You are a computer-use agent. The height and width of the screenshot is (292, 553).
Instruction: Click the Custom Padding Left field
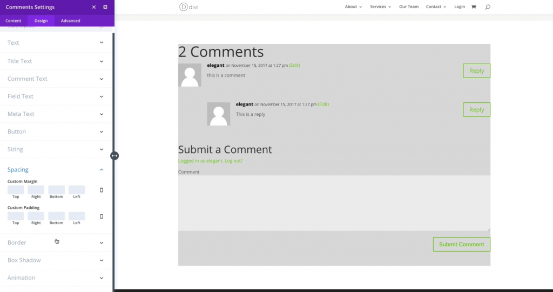[x=77, y=216]
